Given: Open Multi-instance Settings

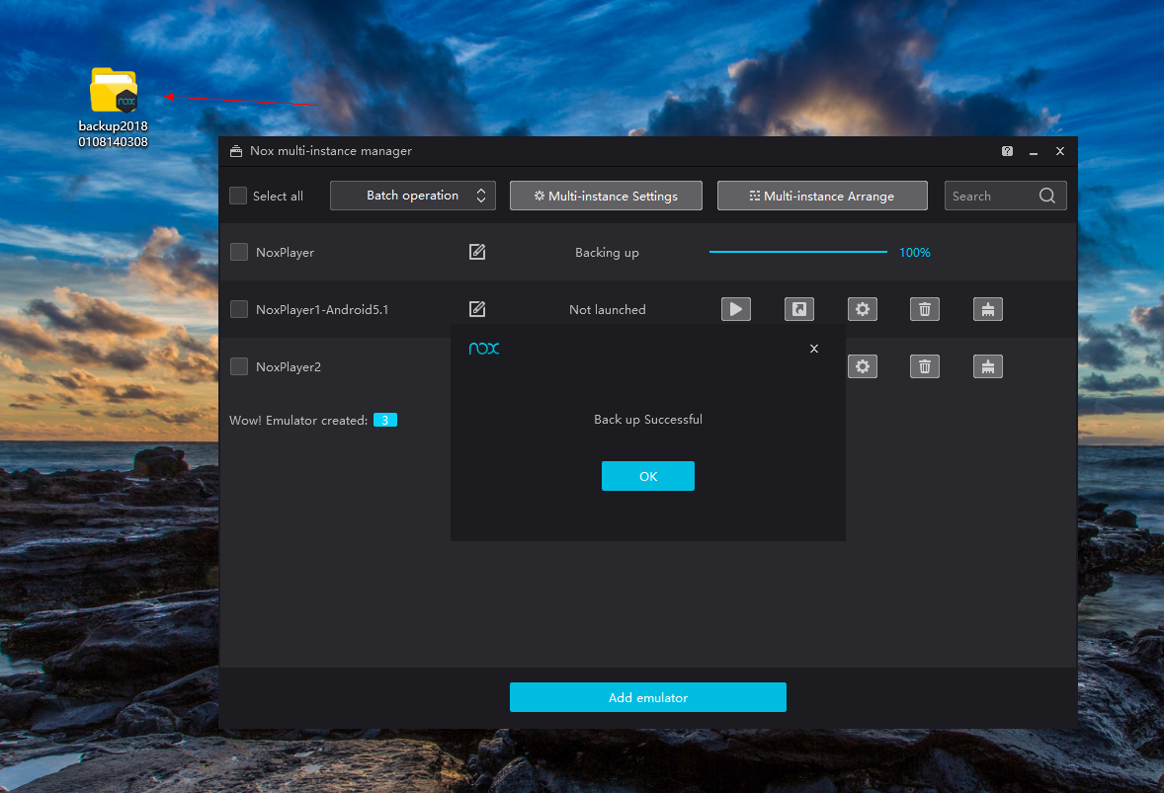Looking at the screenshot, I should click(606, 196).
